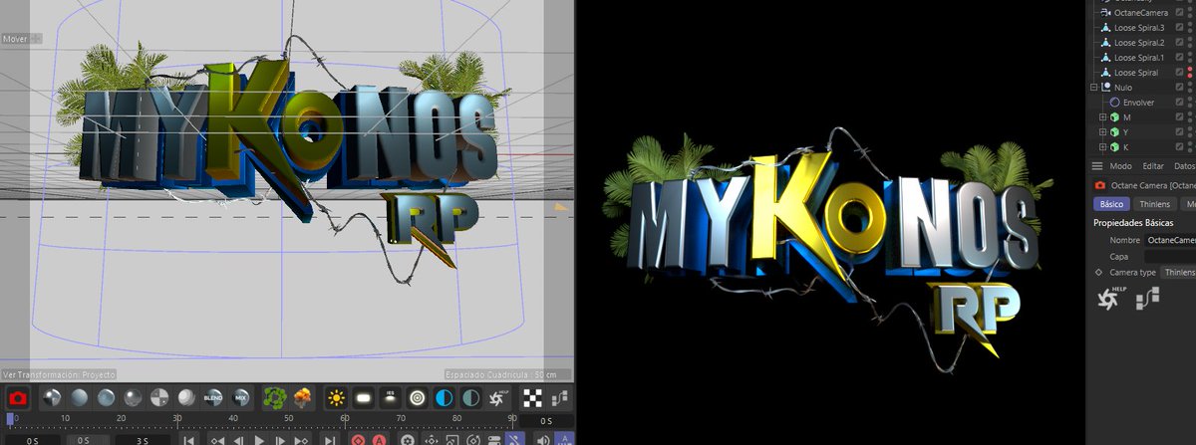Toggle checkbox on Y object row
Screen dimensions: 1196x445
click(x=1179, y=132)
